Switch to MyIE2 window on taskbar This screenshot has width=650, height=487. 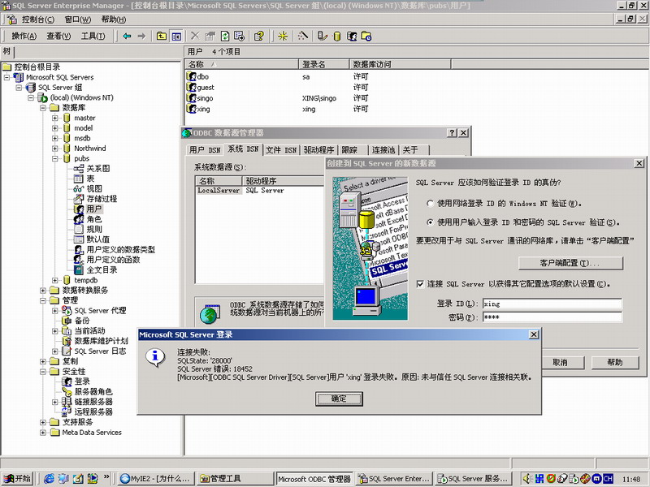coord(155,478)
